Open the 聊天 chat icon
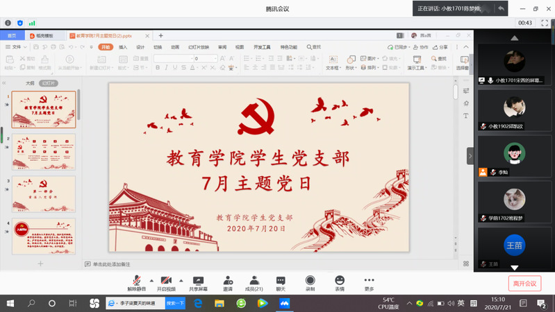The width and height of the screenshot is (555, 312). pyautogui.click(x=281, y=280)
